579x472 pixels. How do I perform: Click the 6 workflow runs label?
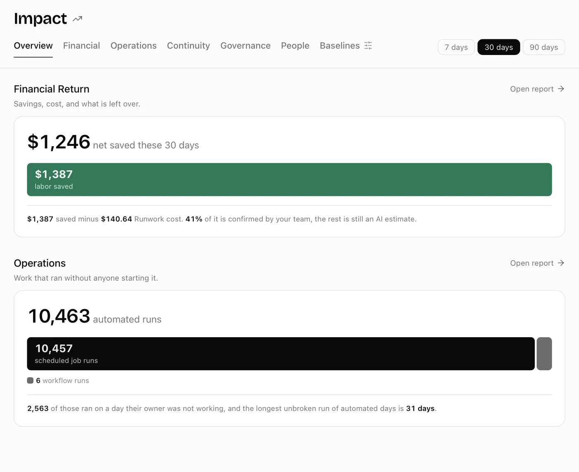(62, 381)
